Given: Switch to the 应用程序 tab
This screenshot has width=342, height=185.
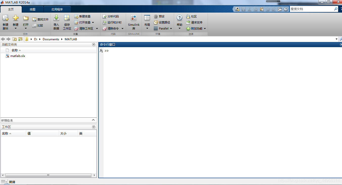Looking at the screenshot, I should click(x=57, y=9).
